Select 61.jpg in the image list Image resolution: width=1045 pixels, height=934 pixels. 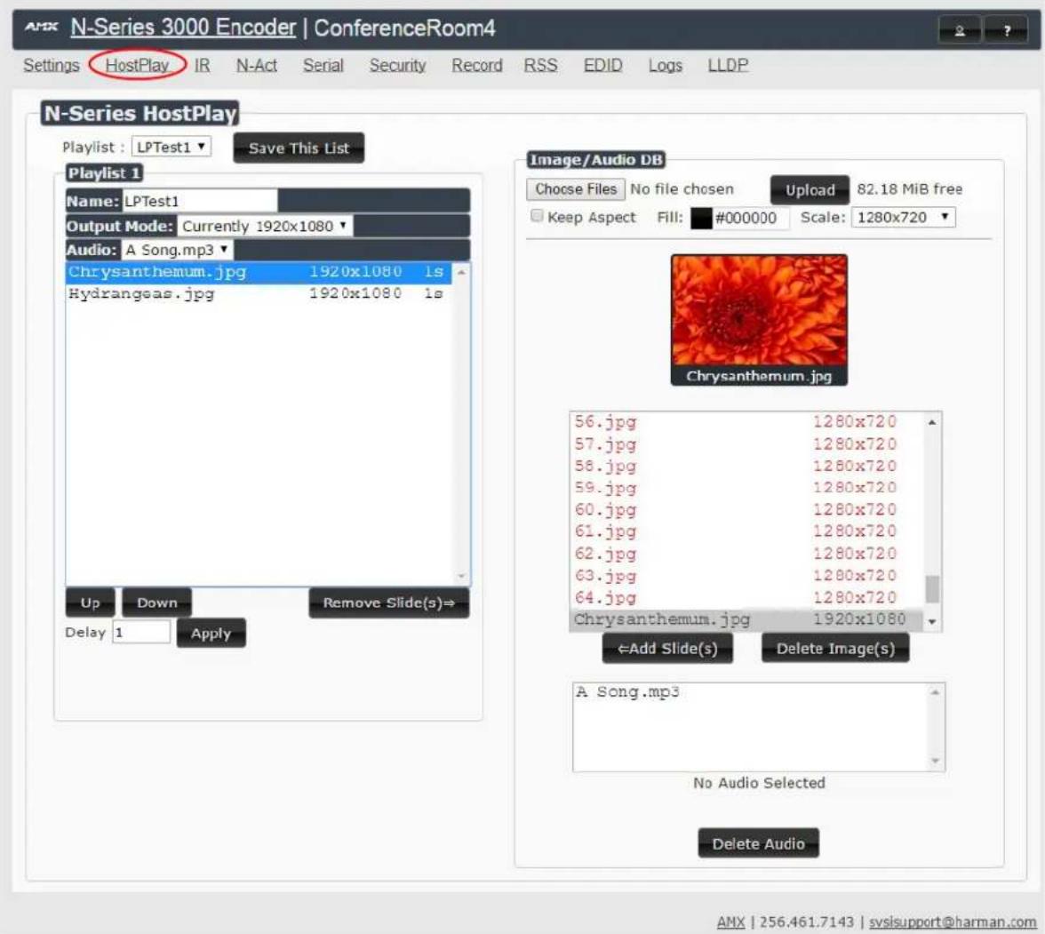pyautogui.click(x=746, y=531)
